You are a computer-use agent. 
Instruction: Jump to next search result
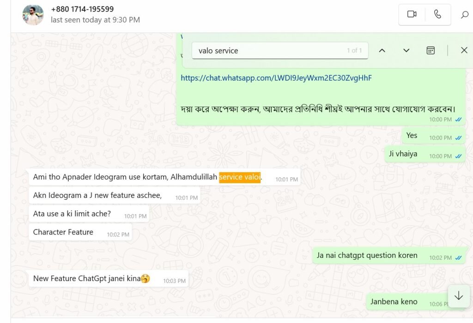406,51
